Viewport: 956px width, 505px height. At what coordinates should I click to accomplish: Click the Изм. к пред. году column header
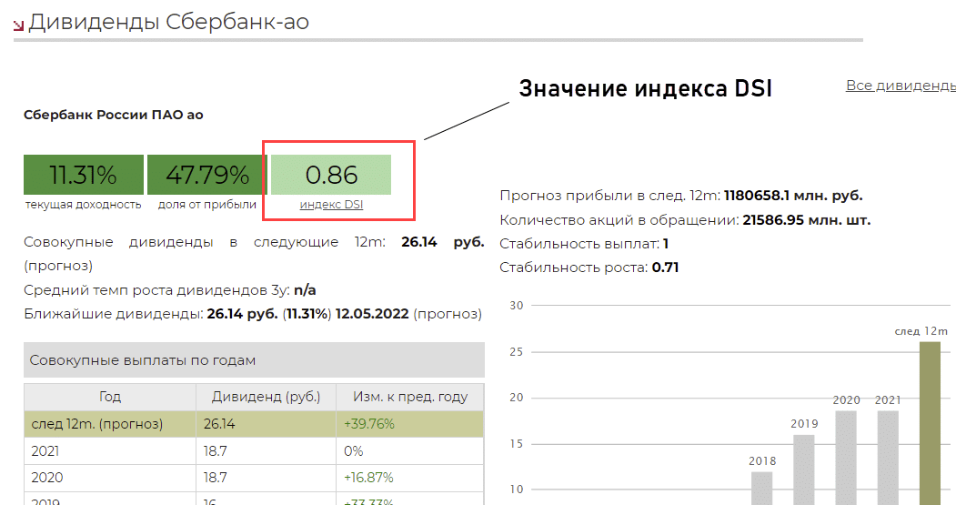click(x=409, y=397)
